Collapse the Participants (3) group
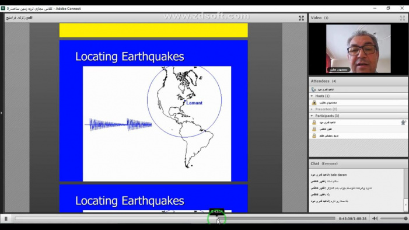 click(312, 116)
